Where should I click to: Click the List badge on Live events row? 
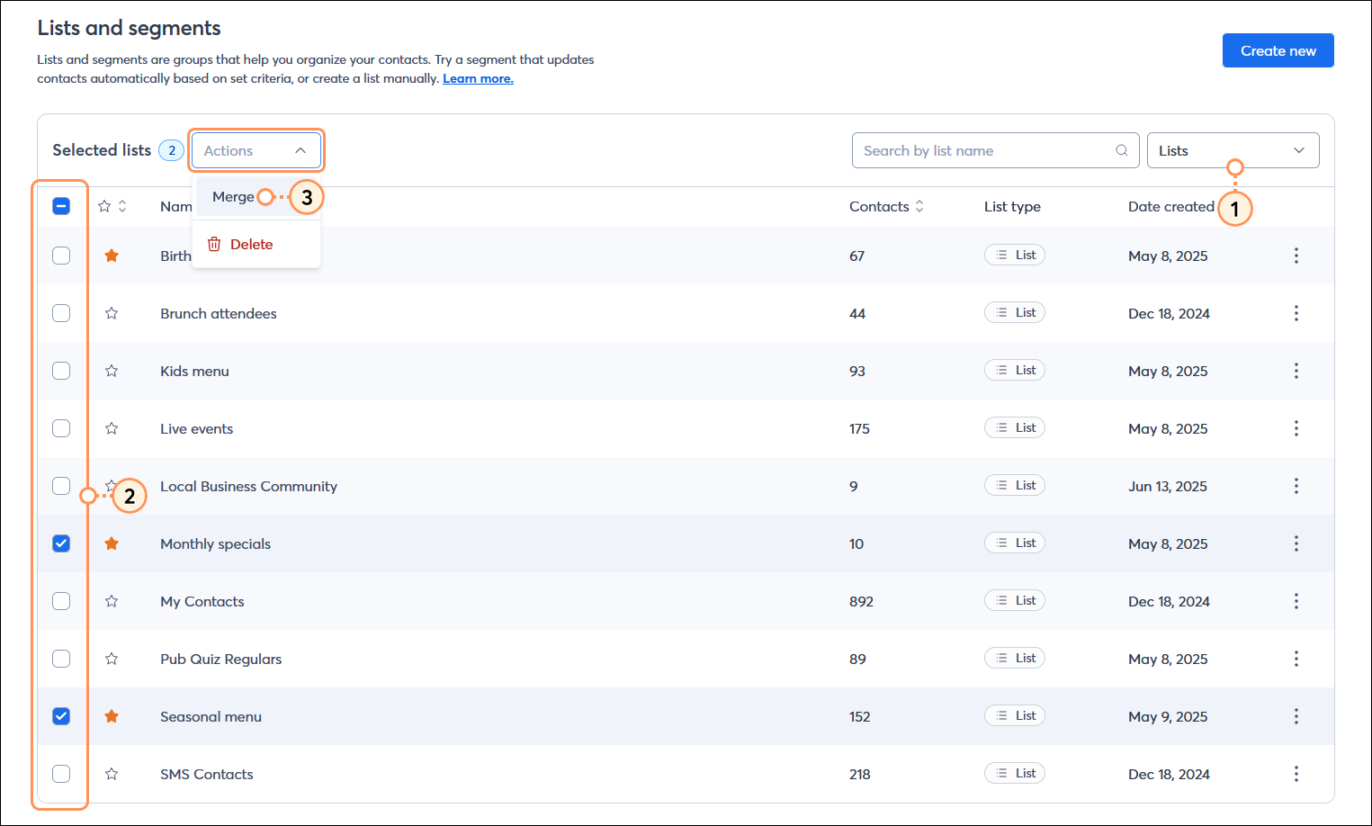tap(1014, 427)
